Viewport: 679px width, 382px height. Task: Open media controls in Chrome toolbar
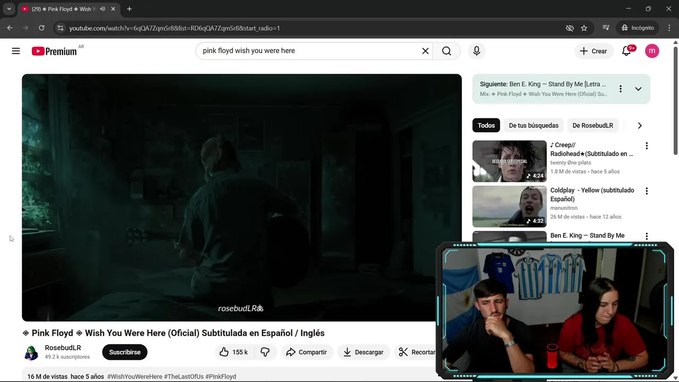tap(606, 28)
